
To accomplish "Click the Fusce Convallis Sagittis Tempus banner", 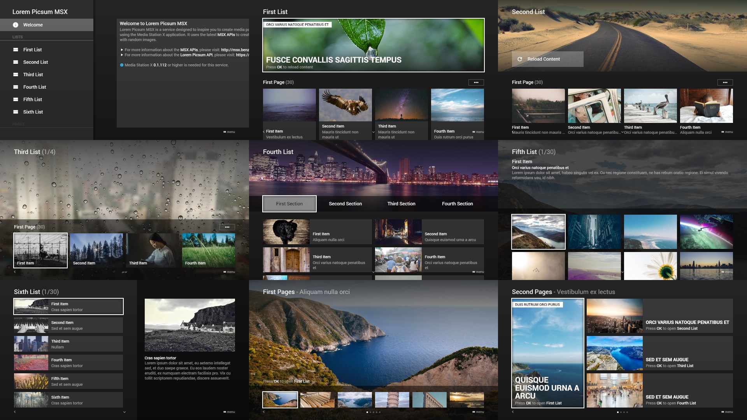I will [x=373, y=45].
